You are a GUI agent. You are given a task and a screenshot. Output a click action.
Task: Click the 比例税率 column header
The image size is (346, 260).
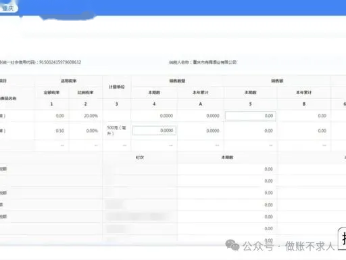pos(85,93)
